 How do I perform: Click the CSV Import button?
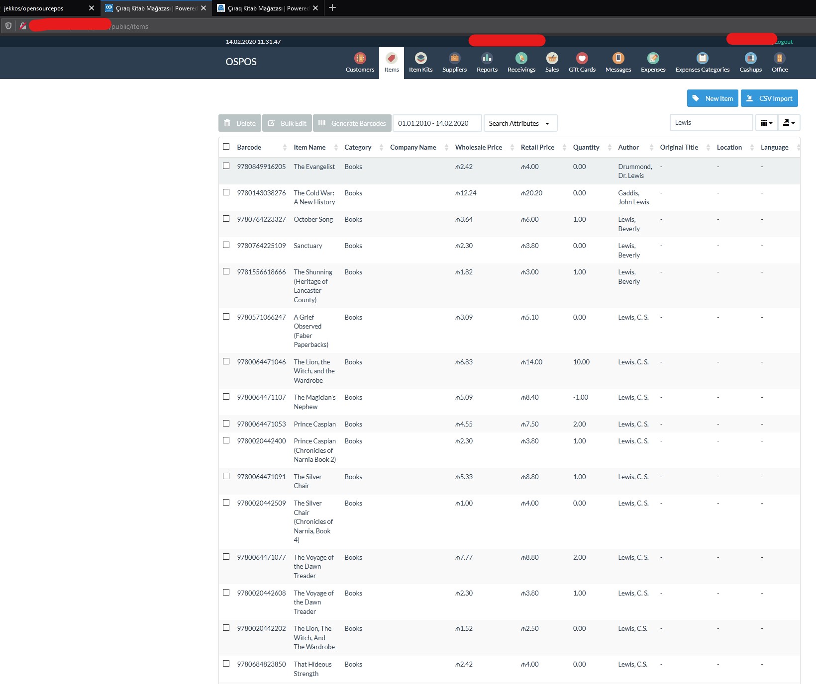(769, 98)
